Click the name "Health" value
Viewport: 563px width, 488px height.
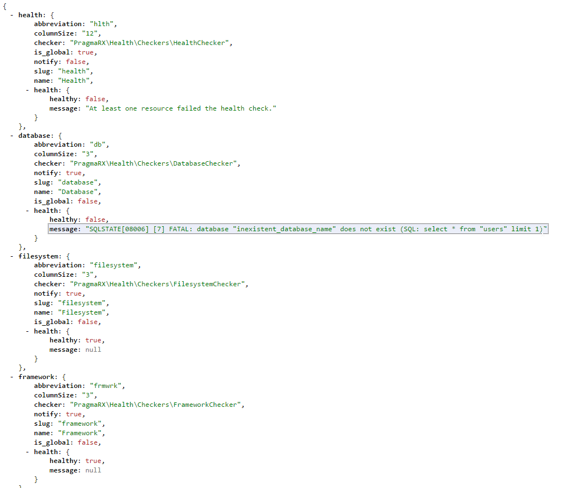coord(74,81)
